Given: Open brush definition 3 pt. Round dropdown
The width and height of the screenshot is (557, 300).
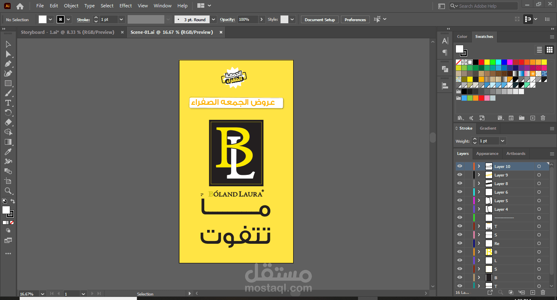Looking at the screenshot, I should tap(213, 20).
